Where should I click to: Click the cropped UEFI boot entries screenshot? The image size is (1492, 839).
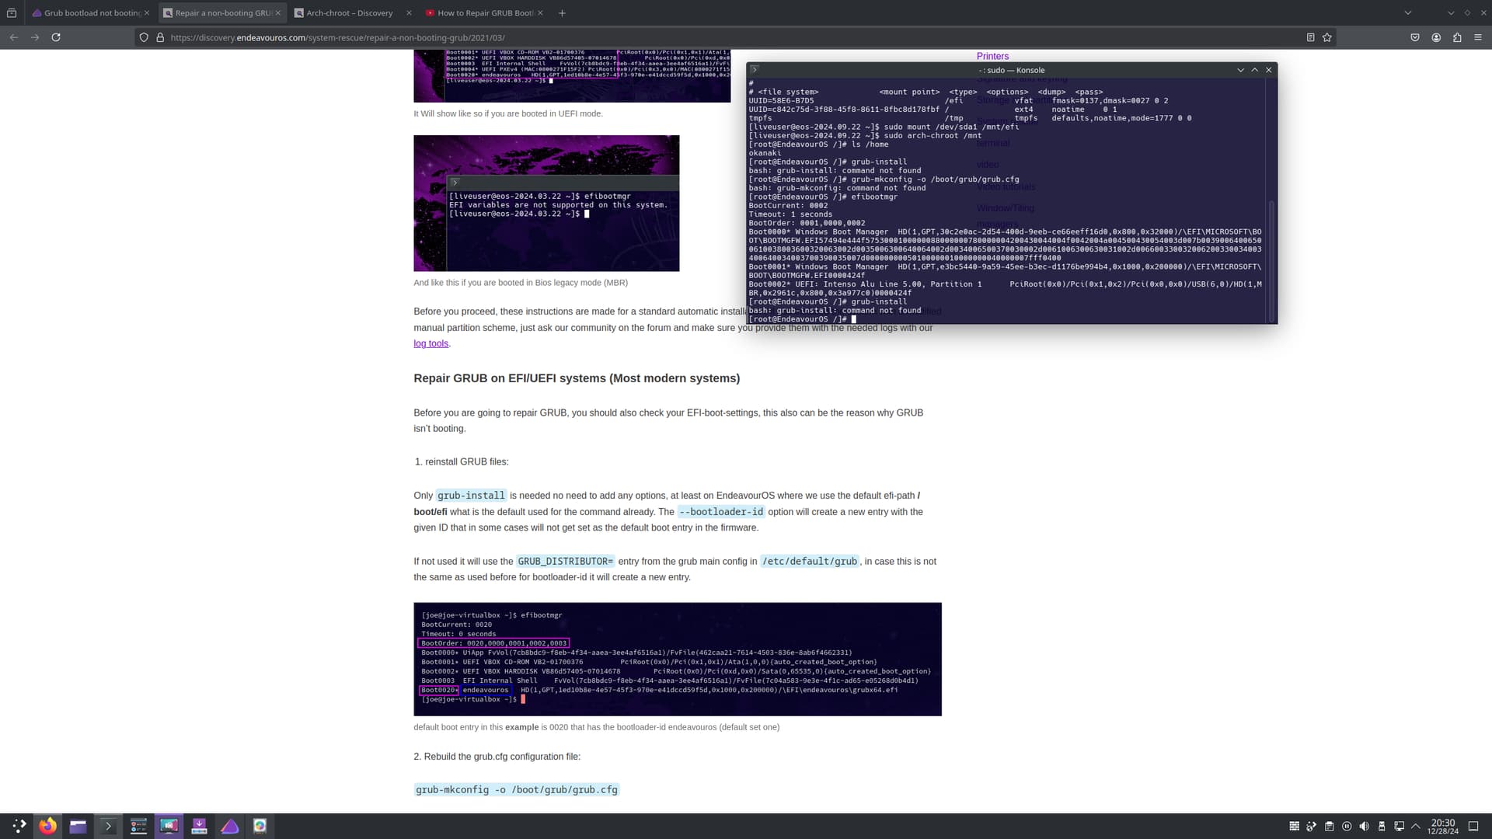tap(572, 75)
